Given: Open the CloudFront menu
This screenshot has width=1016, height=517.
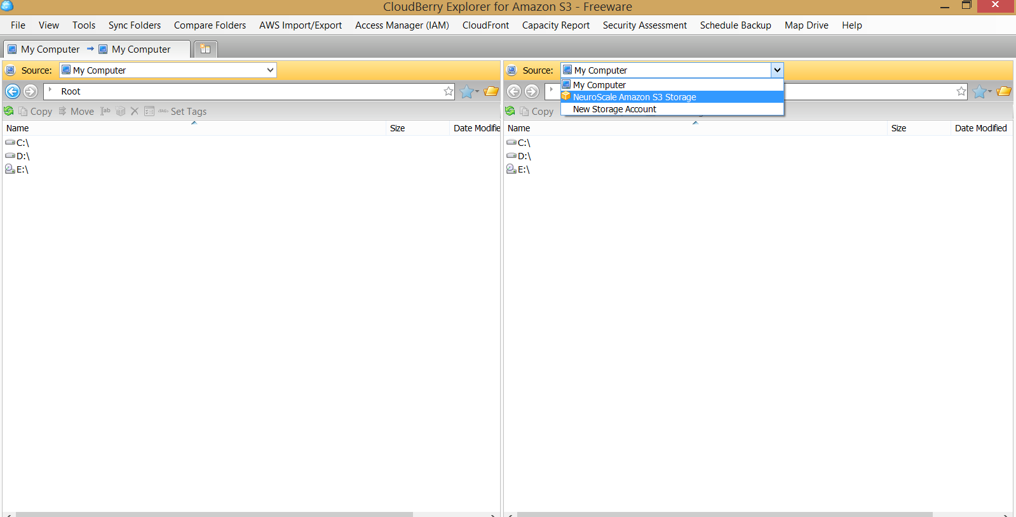Looking at the screenshot, I should coord(485,25).
